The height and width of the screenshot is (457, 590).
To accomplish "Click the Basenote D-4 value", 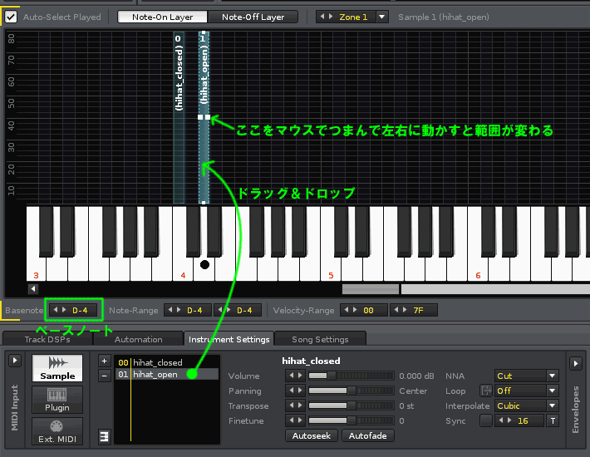I will pyautogui.click(x=80, y=310).
